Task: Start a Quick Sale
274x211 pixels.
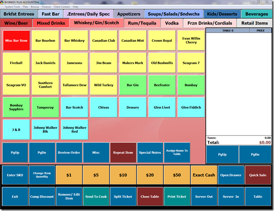Action: [x=258, y=175]
